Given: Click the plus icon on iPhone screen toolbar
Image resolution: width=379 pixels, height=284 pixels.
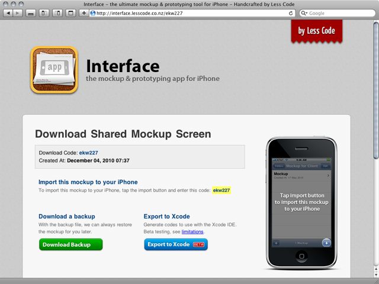Looking at the screenshot, I should 276,243.
